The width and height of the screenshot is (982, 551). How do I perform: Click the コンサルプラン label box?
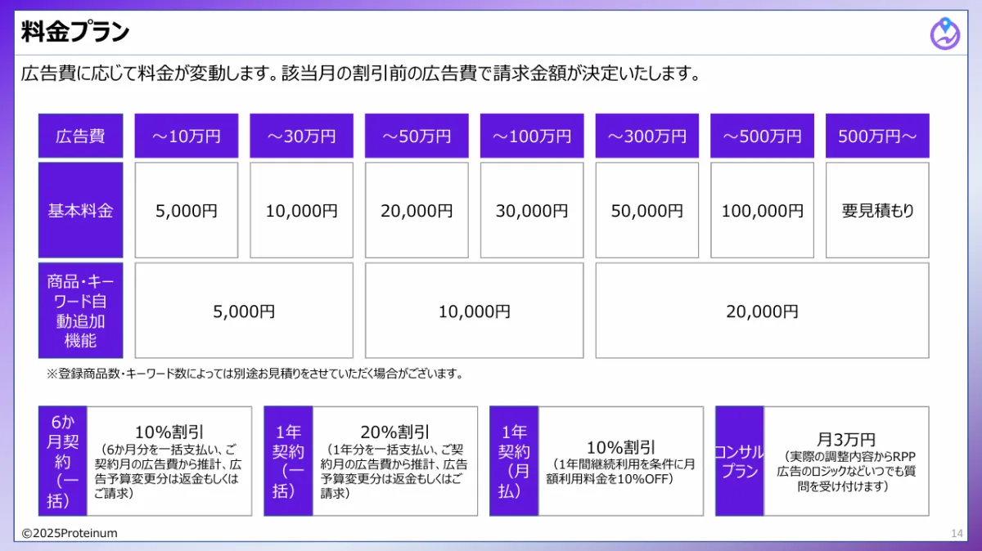coord(740,461)
